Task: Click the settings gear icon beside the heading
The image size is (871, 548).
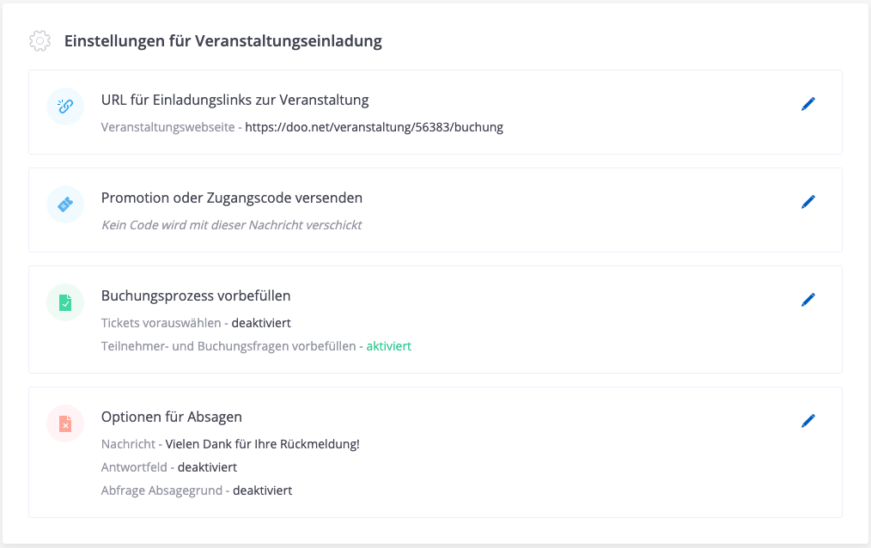Action: (39, 40)
